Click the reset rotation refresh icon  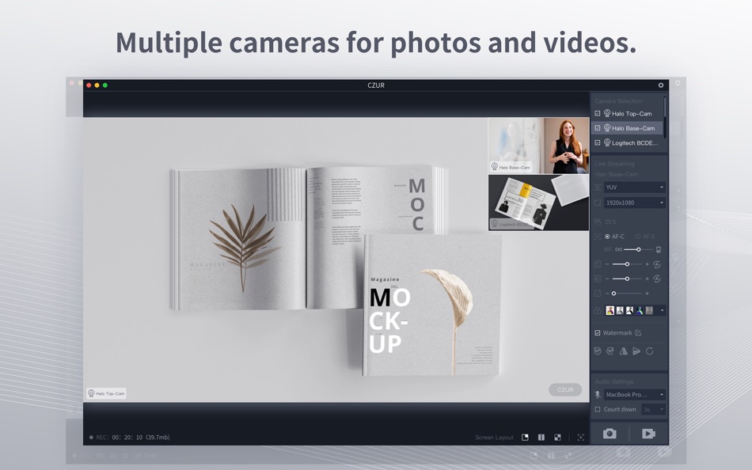(650, 351)
